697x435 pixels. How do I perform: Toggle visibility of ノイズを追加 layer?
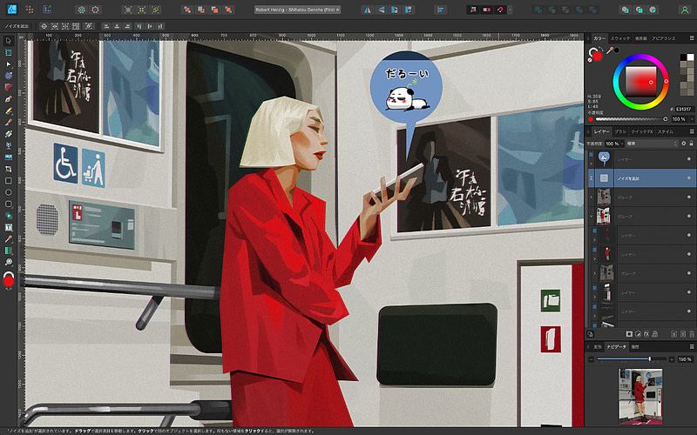[689, 178]
